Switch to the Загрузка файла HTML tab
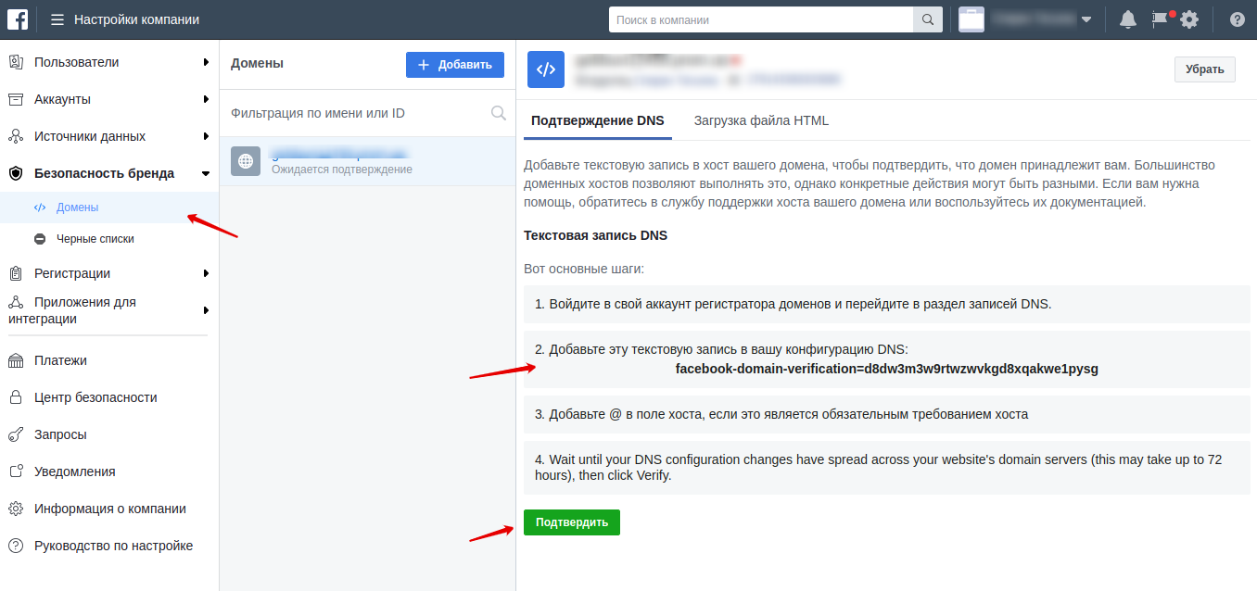Viewport: 1257px width, 591px height. point(761,120)
